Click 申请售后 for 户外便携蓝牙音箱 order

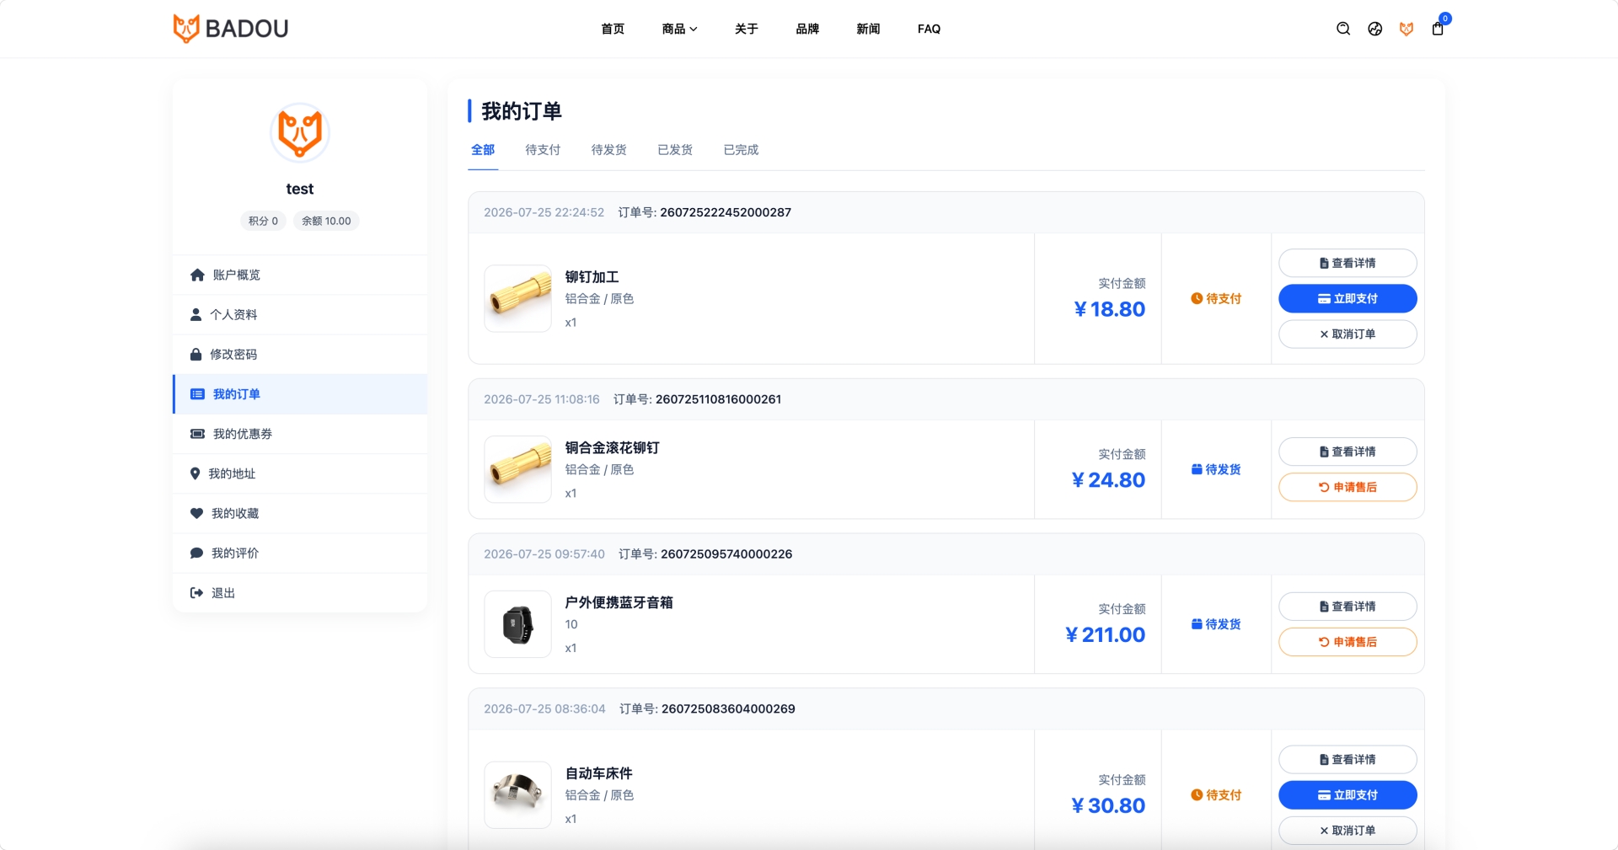point(1347,642)
